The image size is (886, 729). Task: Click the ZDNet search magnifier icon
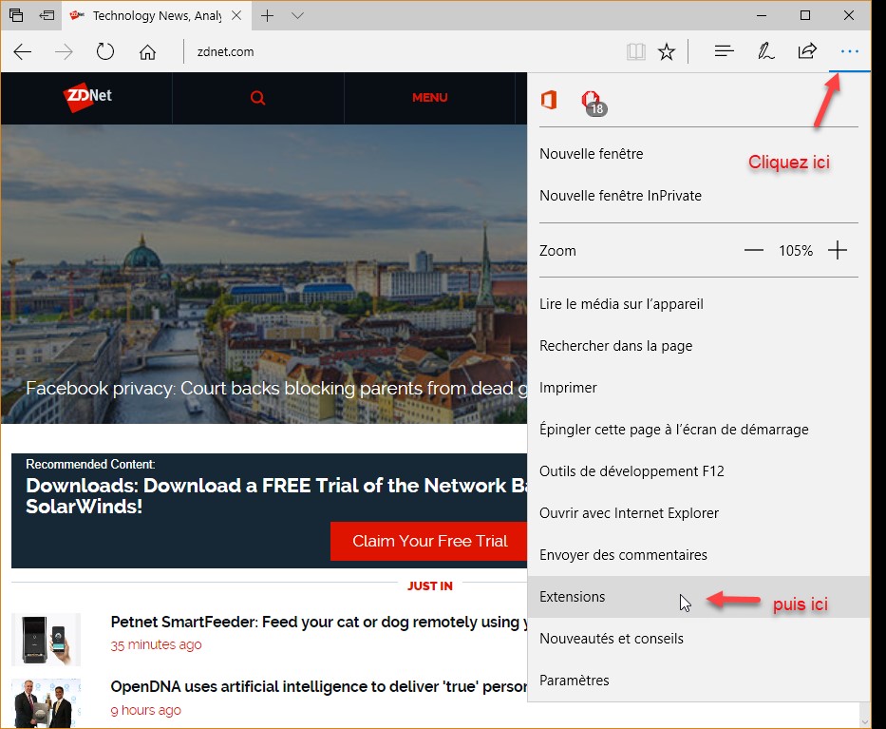tap(257, 98)
